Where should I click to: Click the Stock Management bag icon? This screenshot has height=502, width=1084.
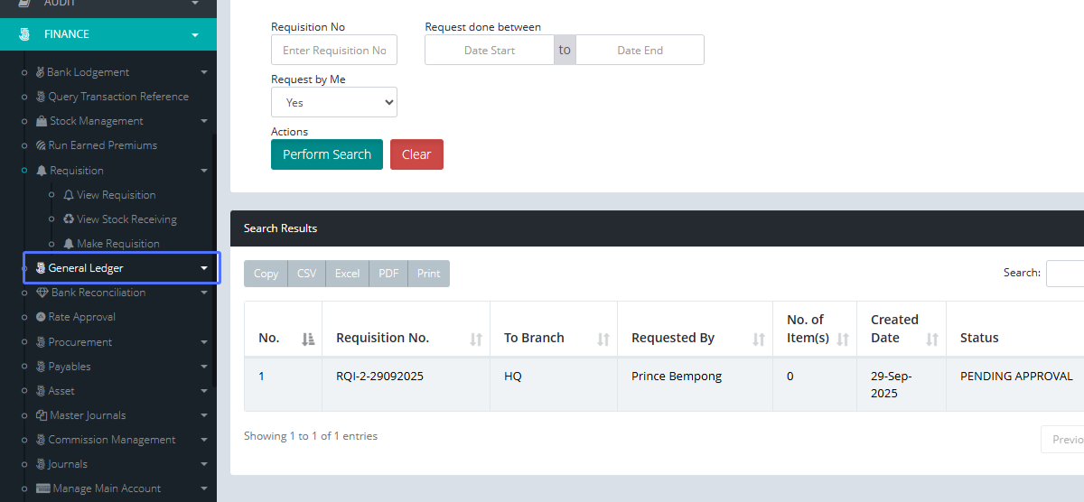tap(42, 121)
